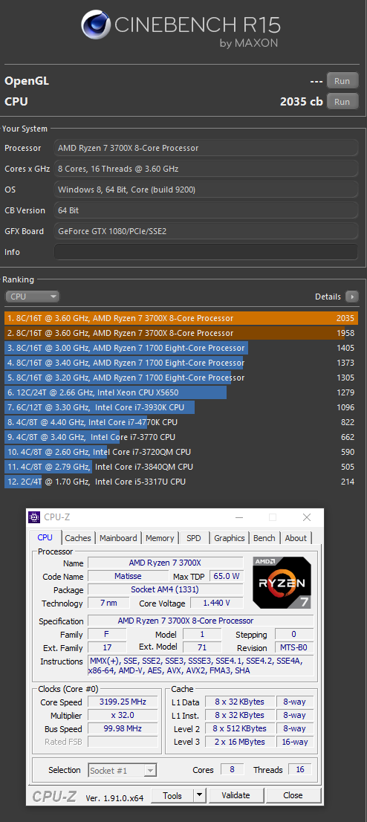
Task: Minimize the CPU-Z window
Action: (x=239, y=517)
